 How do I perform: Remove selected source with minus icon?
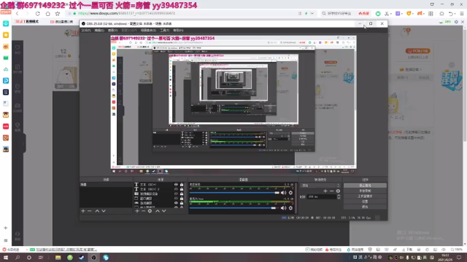coord(143,211)
